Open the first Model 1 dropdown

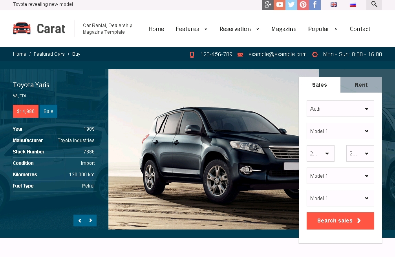[340, 131]
